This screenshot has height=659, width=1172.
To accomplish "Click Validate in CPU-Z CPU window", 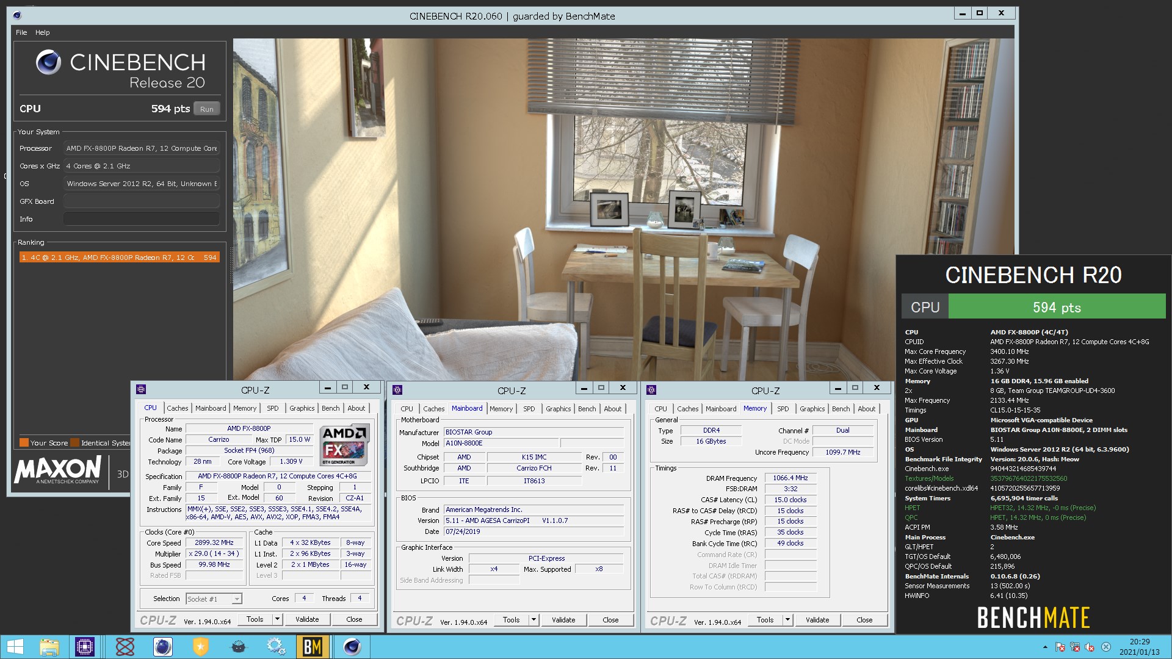I will click(307, 619).
